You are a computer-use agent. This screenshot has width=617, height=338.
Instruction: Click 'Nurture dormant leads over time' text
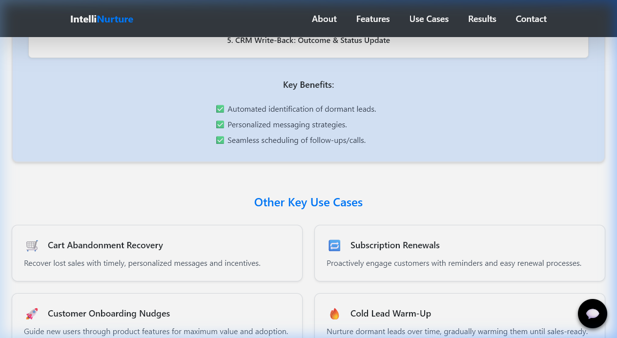point(457,332)
